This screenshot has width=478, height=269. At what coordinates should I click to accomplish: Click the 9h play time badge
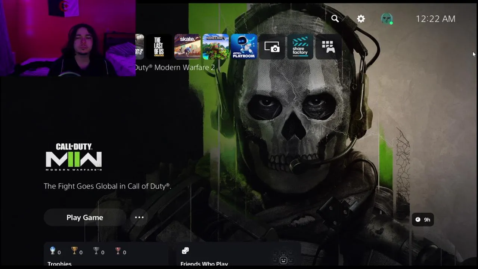coord(423,220)
